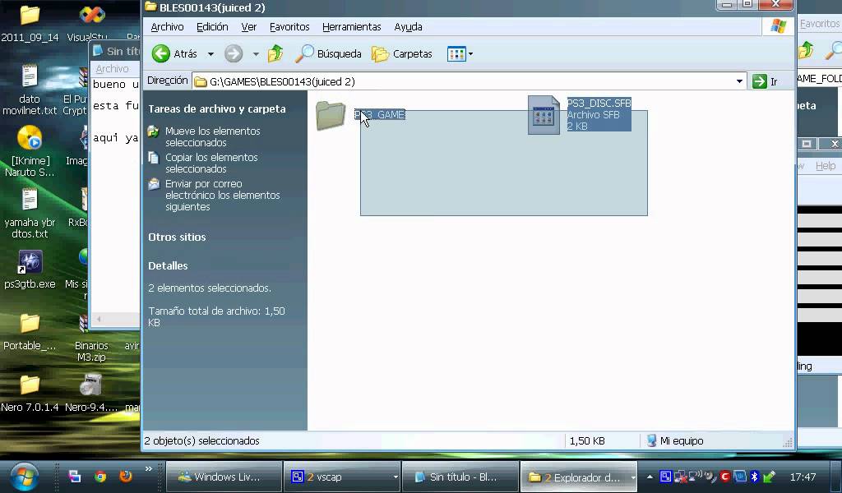Expand the quick launch overflow chevron
Screen dimensions: 842x493
(x=149, y=469)
